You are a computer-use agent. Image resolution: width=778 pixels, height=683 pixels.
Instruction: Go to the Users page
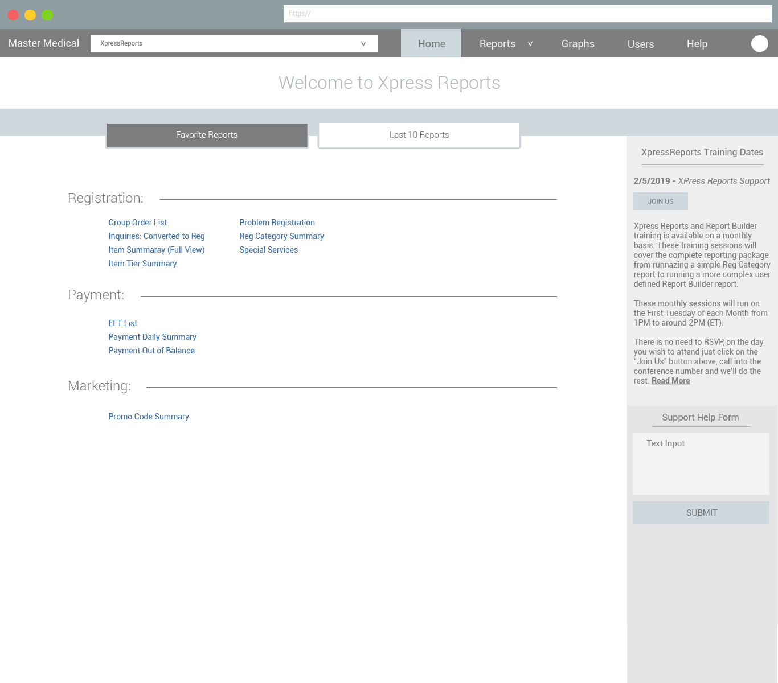coord(640,44)
